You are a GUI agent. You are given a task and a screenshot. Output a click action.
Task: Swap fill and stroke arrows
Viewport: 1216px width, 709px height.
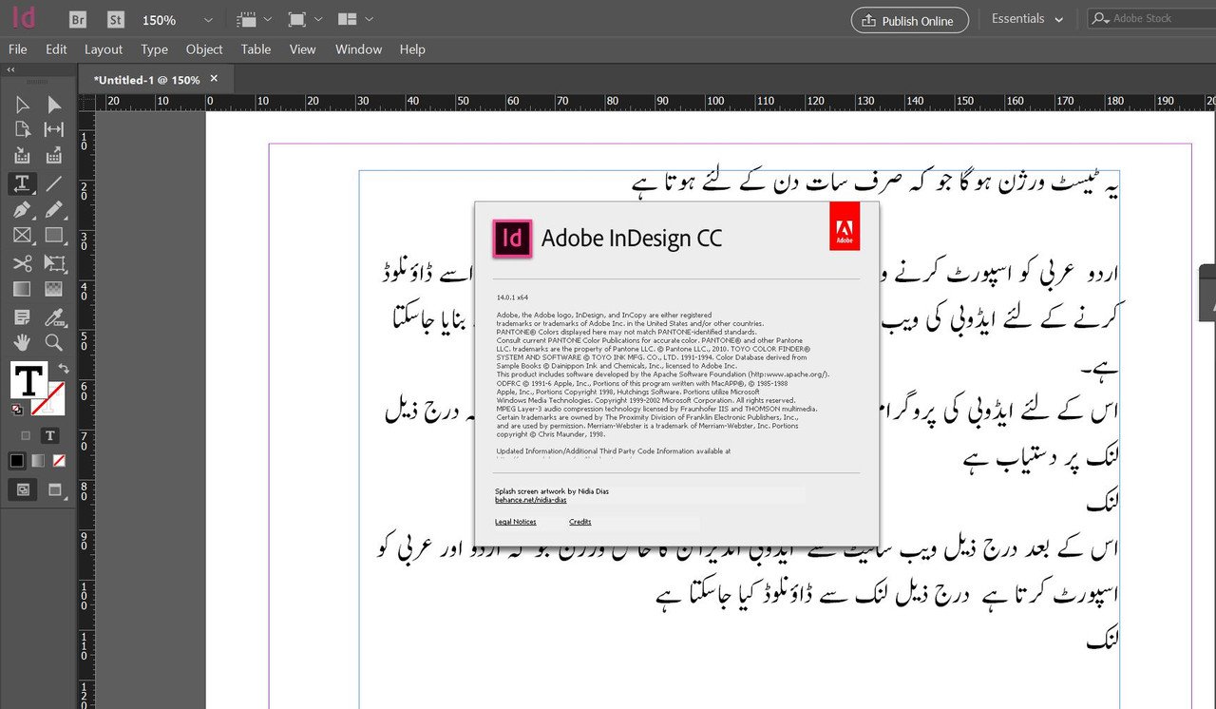pyautogui.click(x=63, y=368)
